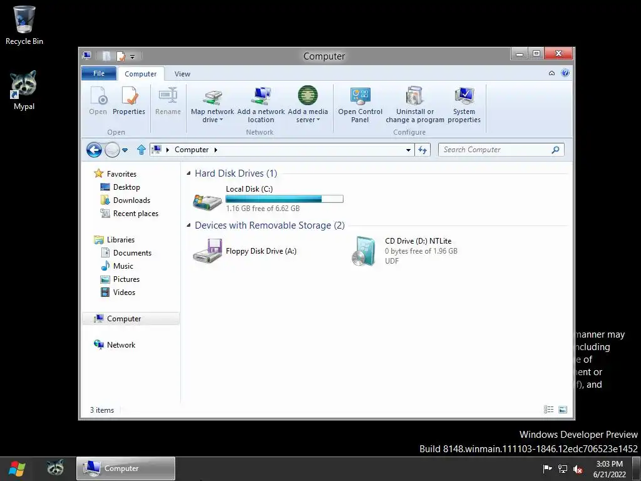Screen dimensions: 641x481
Task: Click the network tray icon
Action: coord(563,468)
